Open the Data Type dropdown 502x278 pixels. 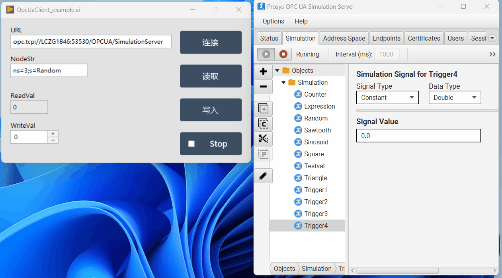455,97
